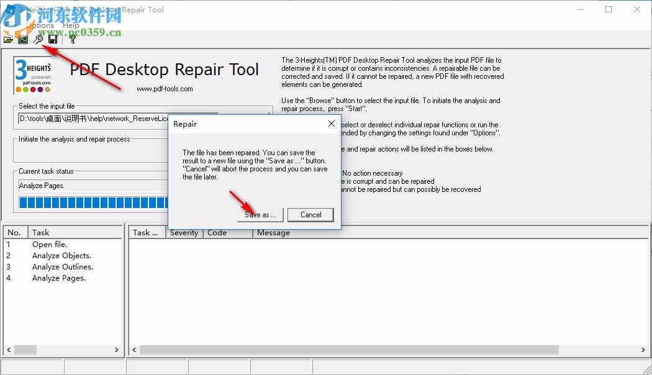652x375 pixels.
Task: Open a PDF using the folder icon
Action: click(8, 38)
